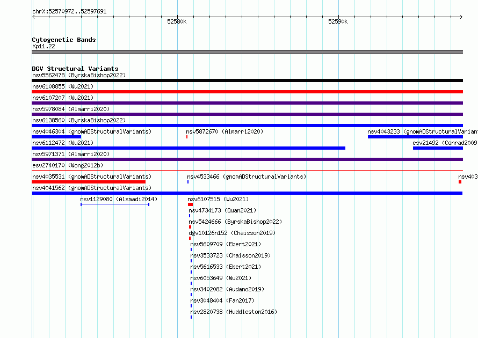Click the nsv2820738 (Huddleston2016) label
Screen dimensions: 478x338
[234, 312]
